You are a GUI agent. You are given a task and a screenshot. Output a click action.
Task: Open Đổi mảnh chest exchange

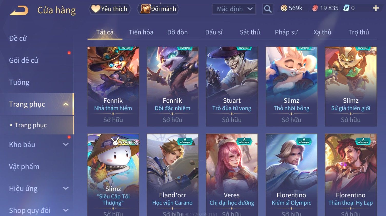pos(158,9)
